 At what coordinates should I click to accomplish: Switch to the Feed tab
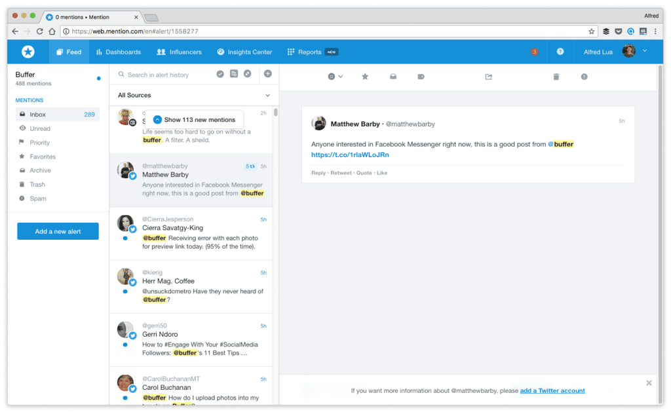(69, 52)
